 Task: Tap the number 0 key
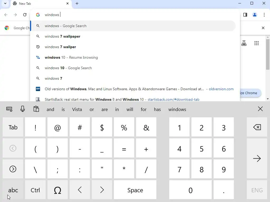(x=190, y=190)
